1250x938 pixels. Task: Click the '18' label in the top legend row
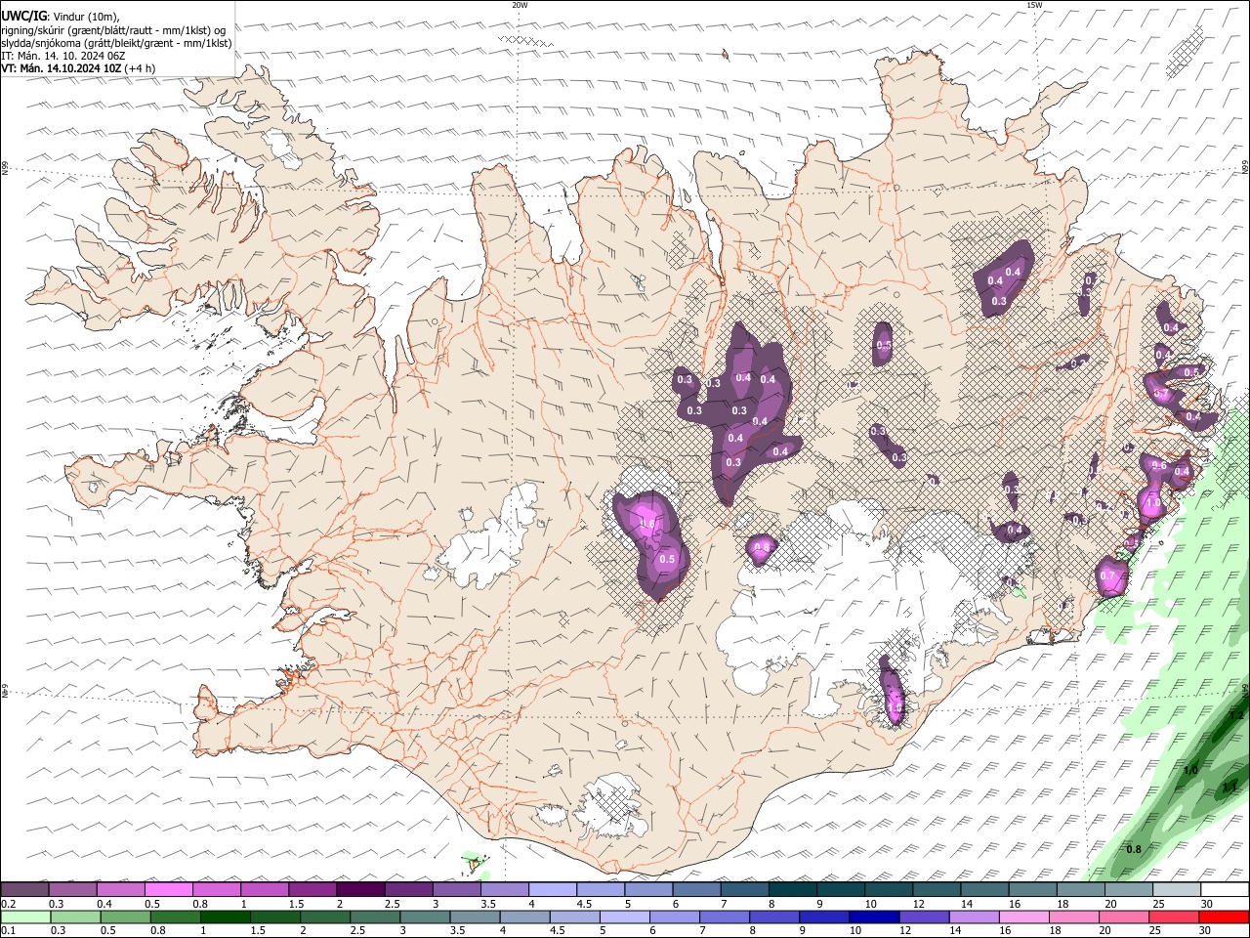[x=1062, y=905]
